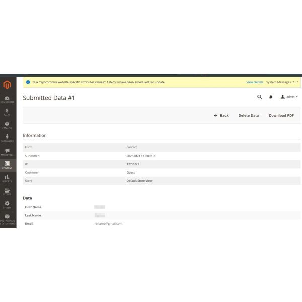Click the Email label
The width and height of the screenshot is (302, 302).
pyautogui.click(x=29, y=224)
